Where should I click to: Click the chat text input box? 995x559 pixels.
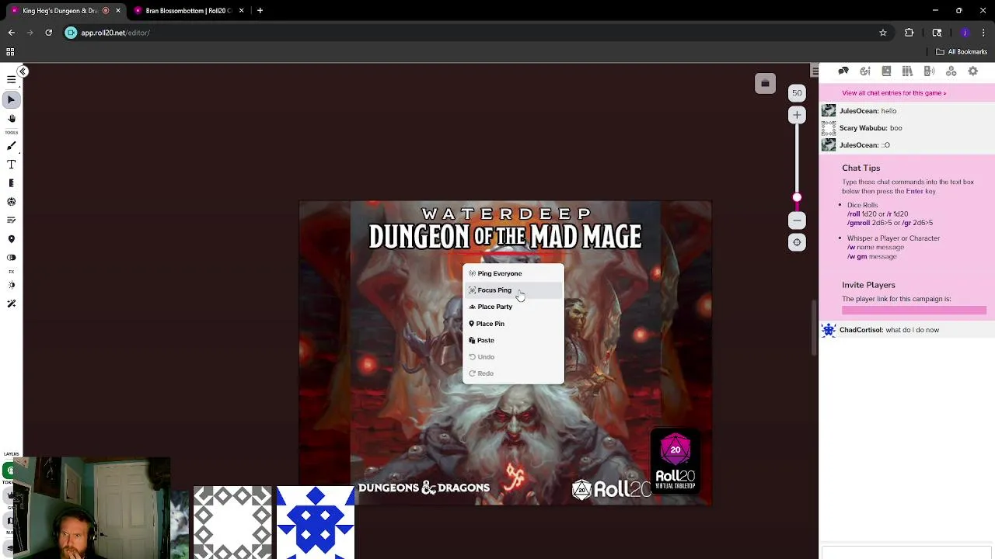pyautogui.click(x=907, y=553)
